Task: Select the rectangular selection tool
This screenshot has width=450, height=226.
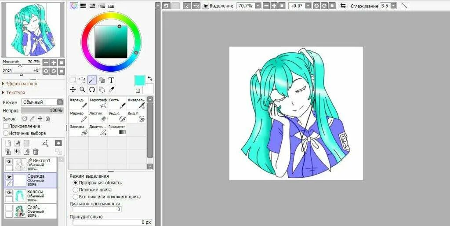Action: [x=73, y=80]
